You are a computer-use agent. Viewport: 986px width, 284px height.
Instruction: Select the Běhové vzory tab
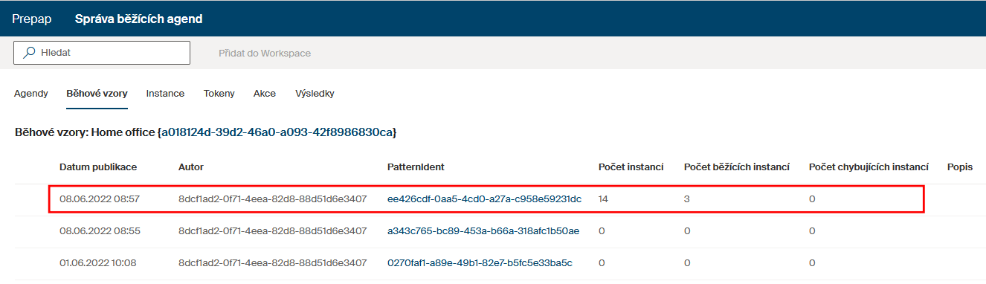[97, 94]
